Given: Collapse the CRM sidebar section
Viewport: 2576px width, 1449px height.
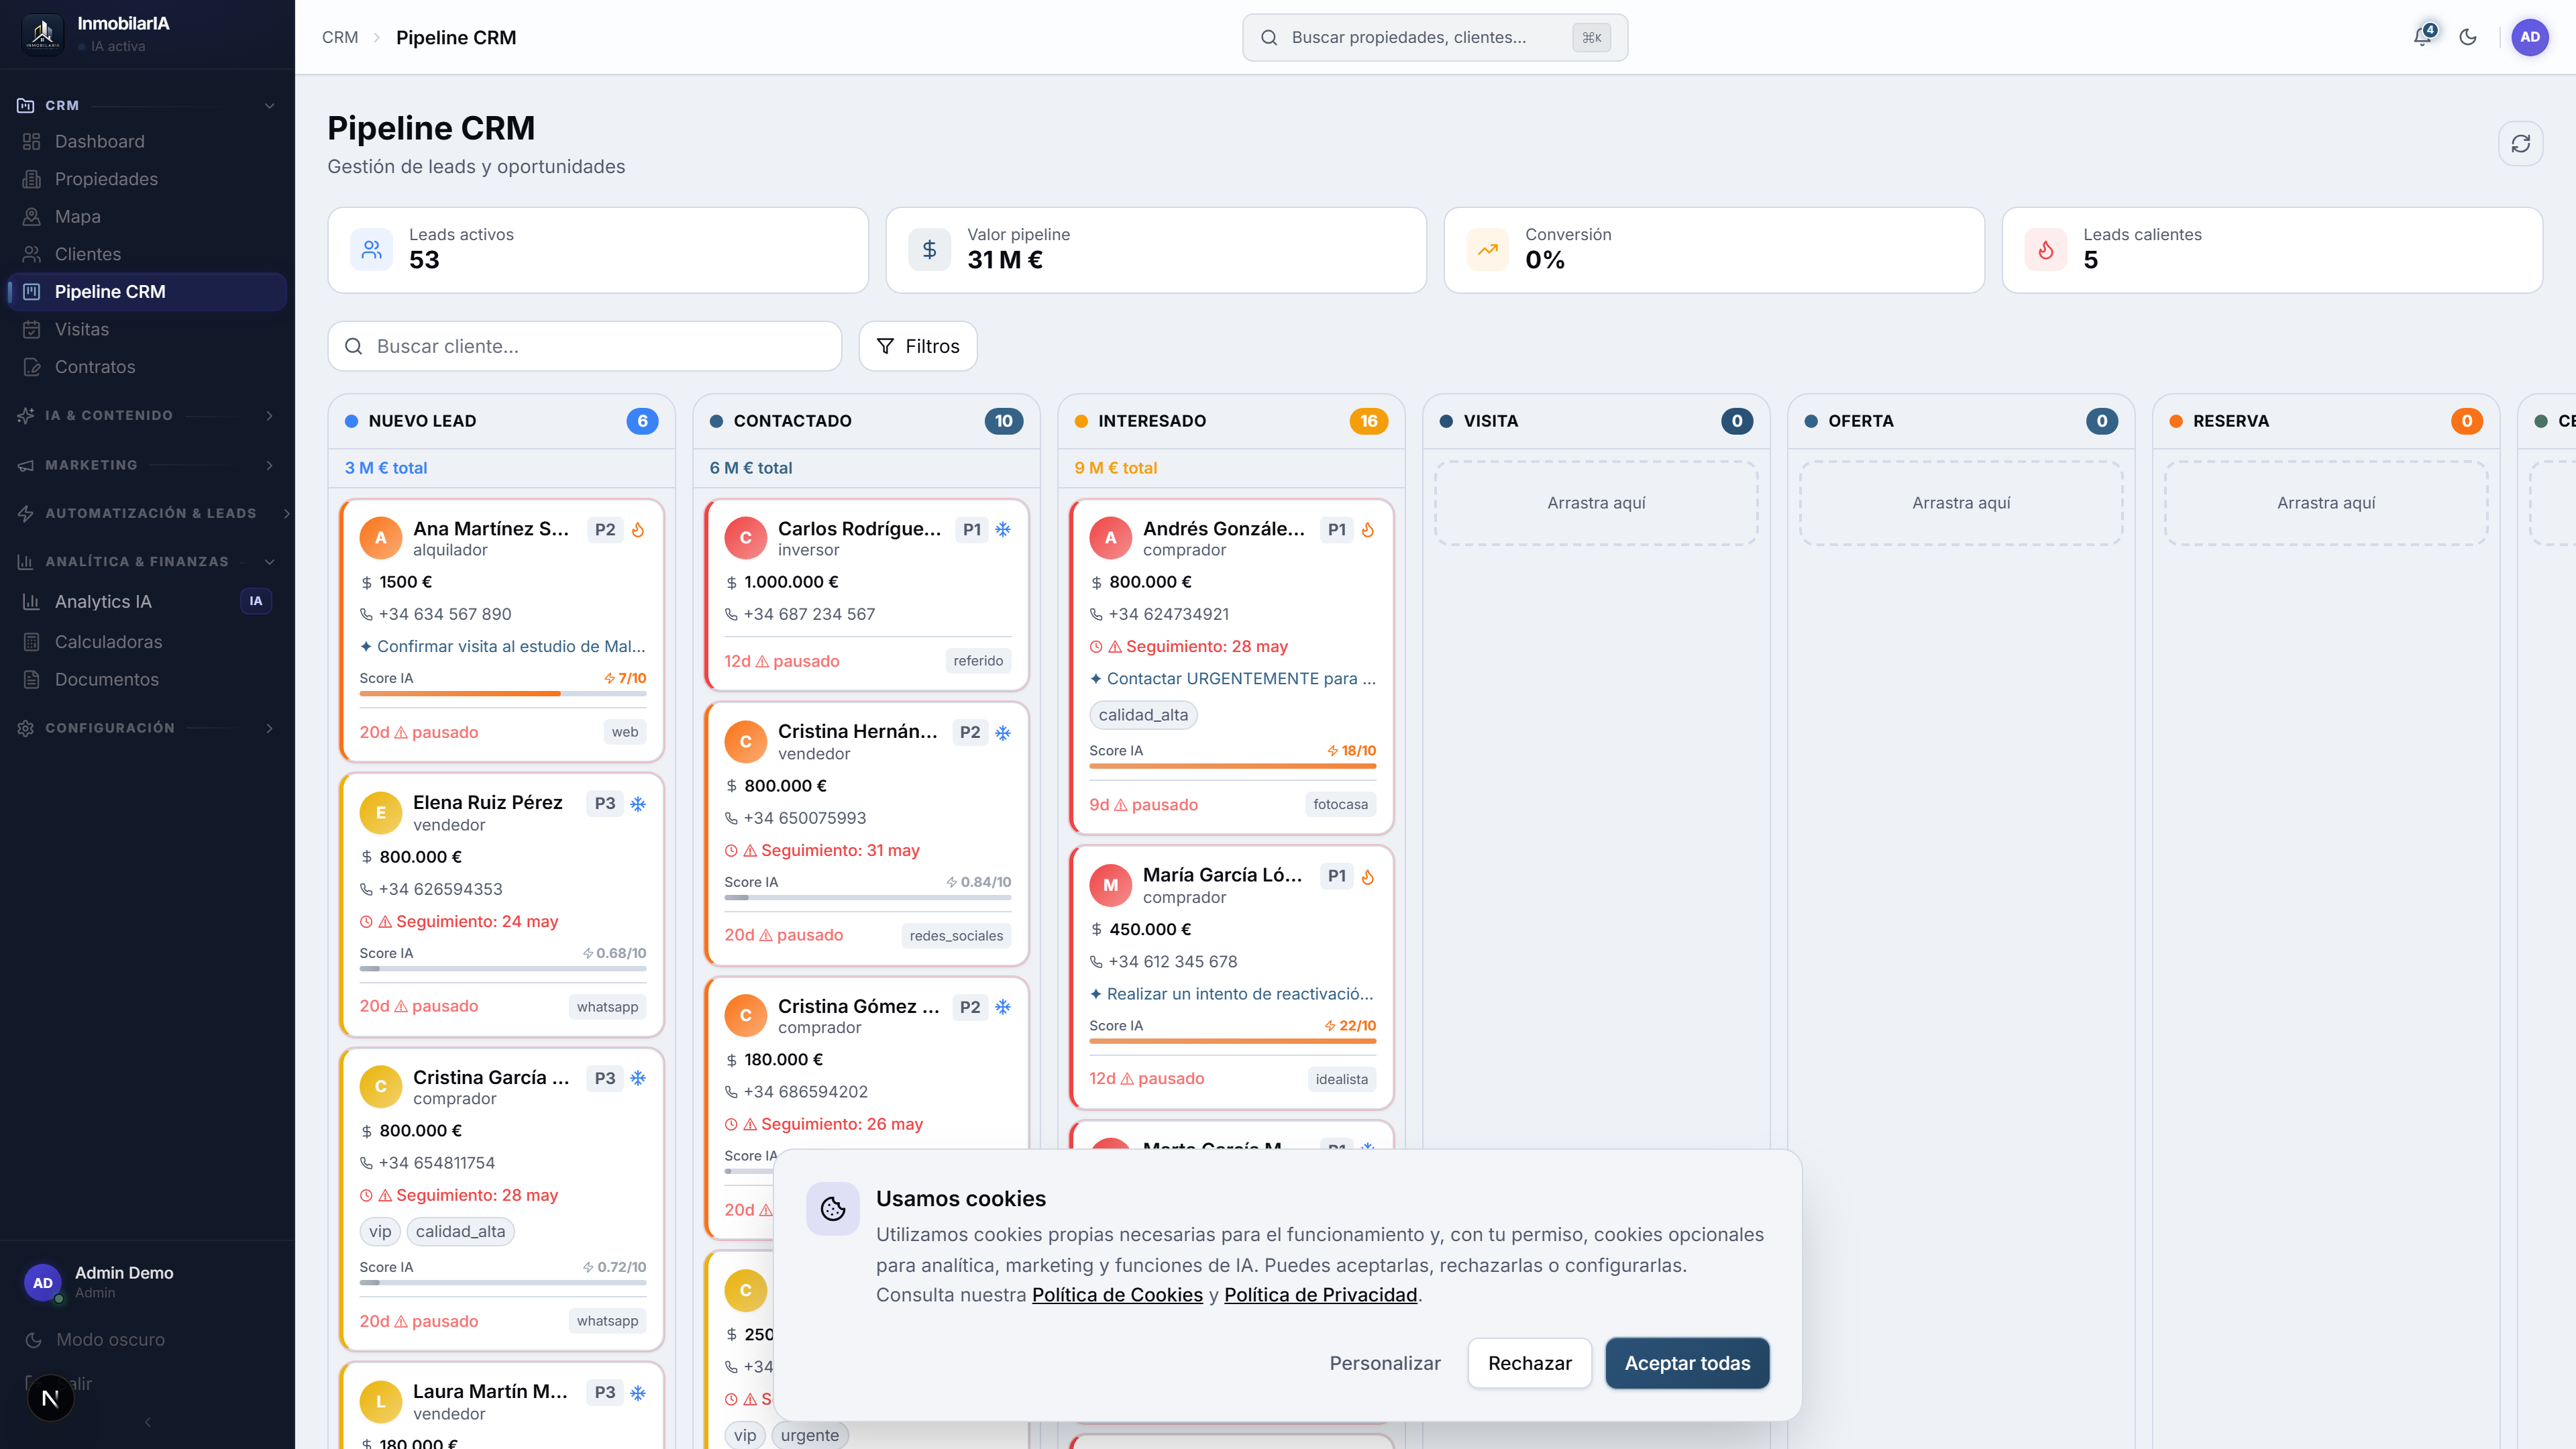Looking at the screenshot, I should (x=146, y=105).
